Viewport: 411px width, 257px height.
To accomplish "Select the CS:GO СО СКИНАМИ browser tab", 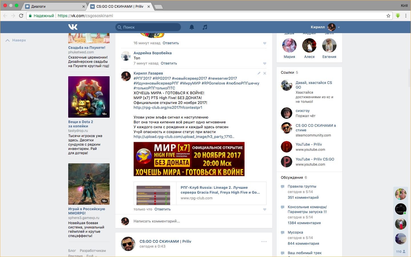I will point(120,6).
